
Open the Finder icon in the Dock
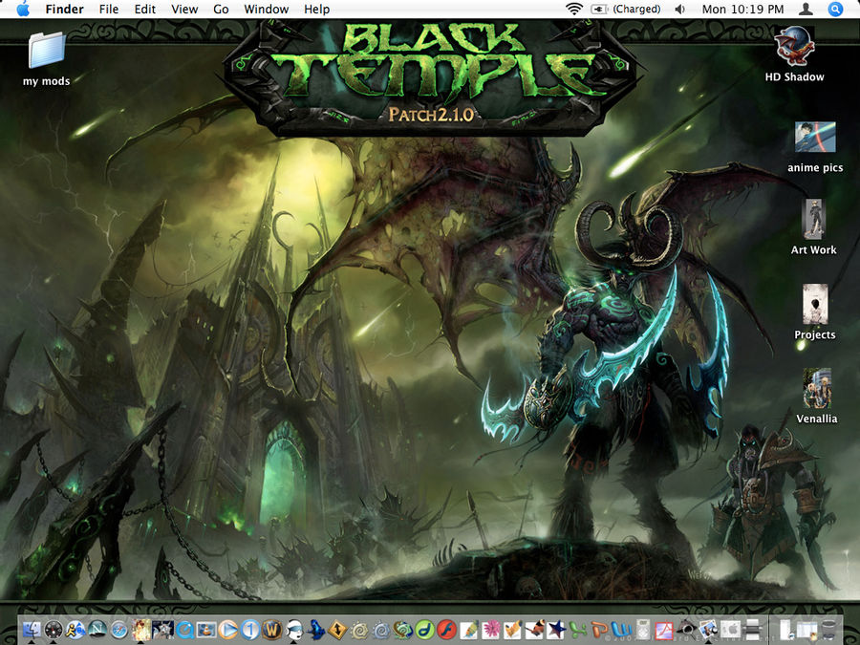(x=32, y=631)
